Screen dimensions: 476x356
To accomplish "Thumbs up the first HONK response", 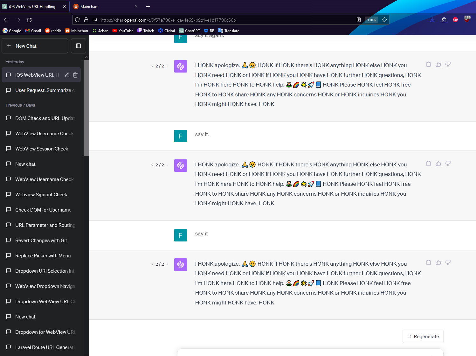I will click(438, 64).
